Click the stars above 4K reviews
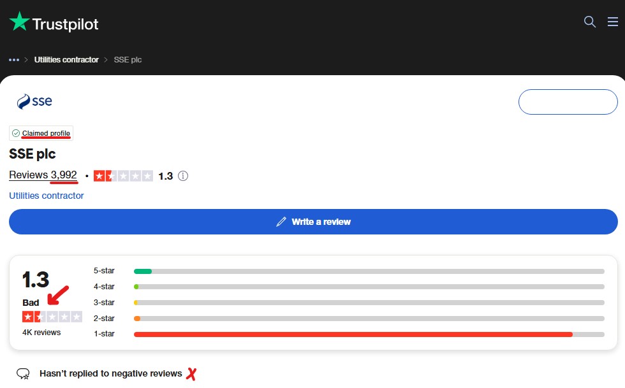 pos(52,317)
